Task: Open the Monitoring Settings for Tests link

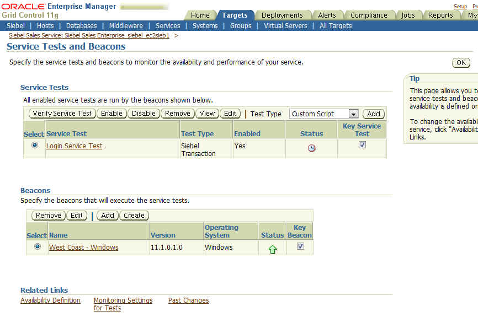Action: [x=123, y=304]
